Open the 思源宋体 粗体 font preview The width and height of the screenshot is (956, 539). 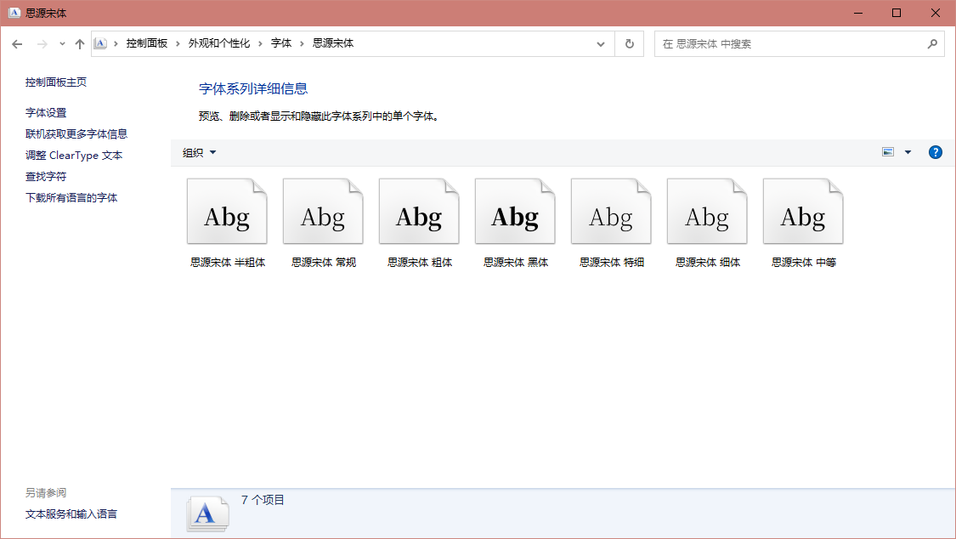click(x=419, y=211)
